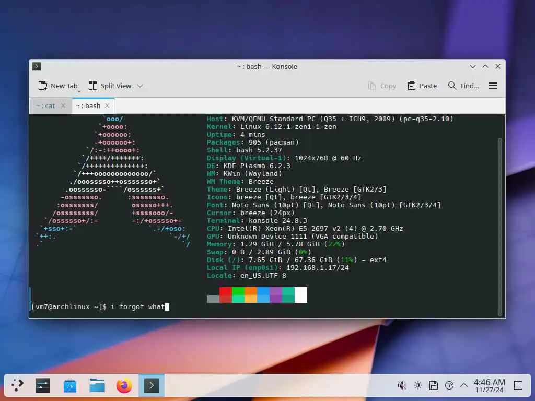Click the muted audio volume tray icon
This screenshot has width=535, height=401.
coord(402,386)
